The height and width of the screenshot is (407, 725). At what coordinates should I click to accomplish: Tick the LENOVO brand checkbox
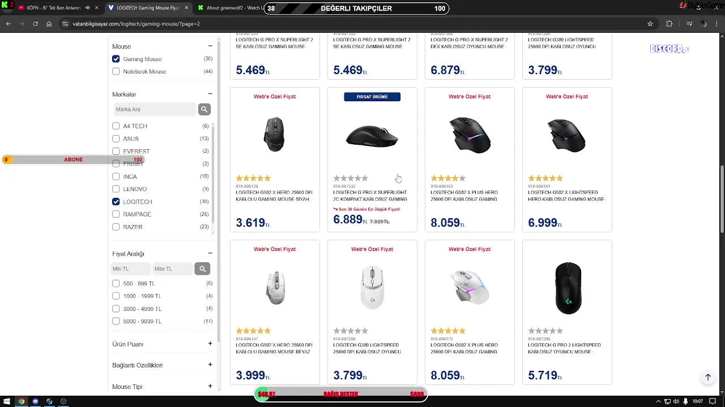[116, 189]
